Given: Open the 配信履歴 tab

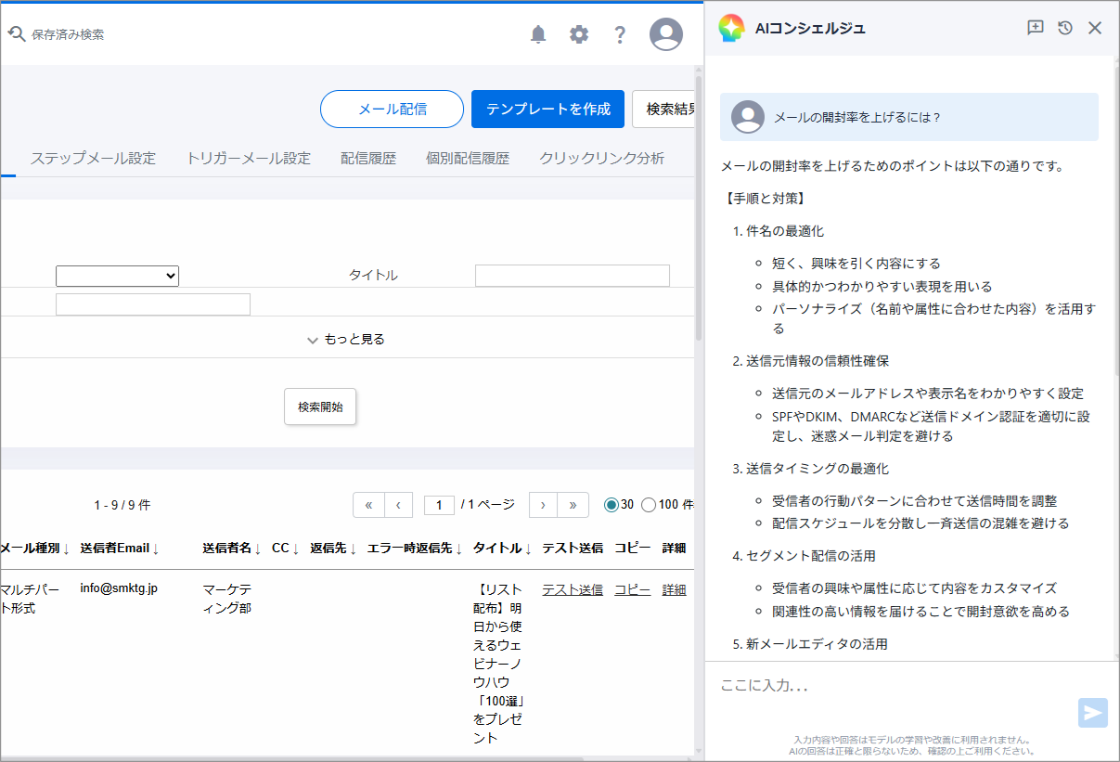Looking at the screenshot, I should point(368,159).
